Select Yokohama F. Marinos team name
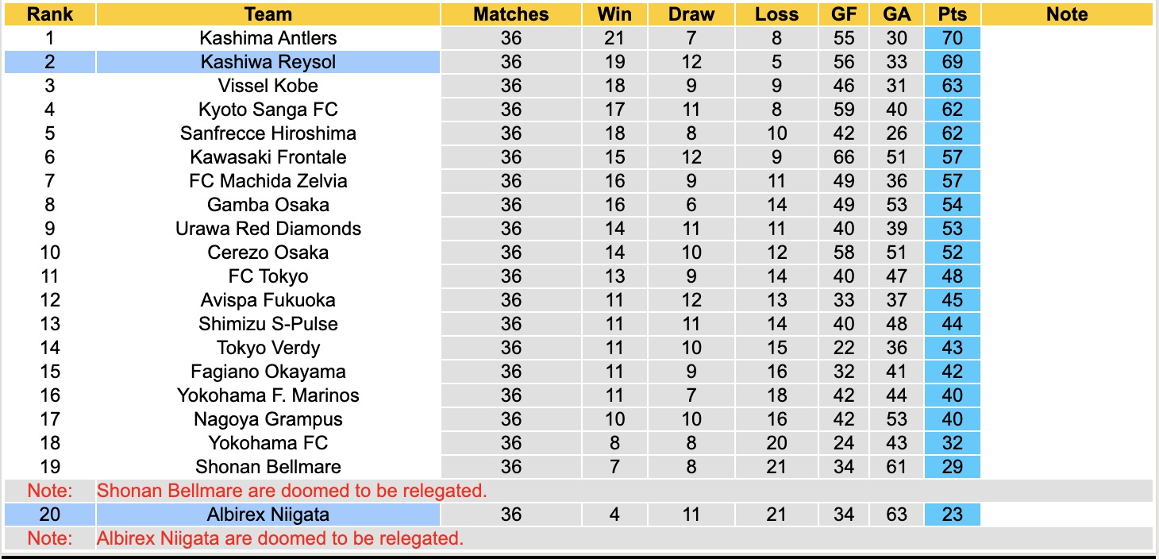Viewport: 1159px width, 559px height. click(268, 395)
